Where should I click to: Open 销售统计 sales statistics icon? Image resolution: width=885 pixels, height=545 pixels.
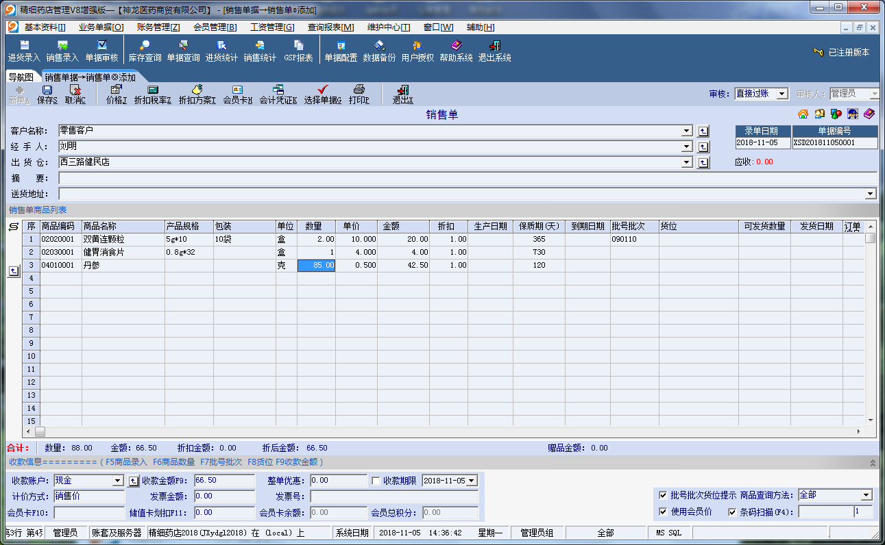(x=260, y=51)
